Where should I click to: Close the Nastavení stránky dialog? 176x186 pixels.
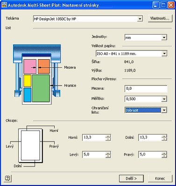[x=171, y=5]
